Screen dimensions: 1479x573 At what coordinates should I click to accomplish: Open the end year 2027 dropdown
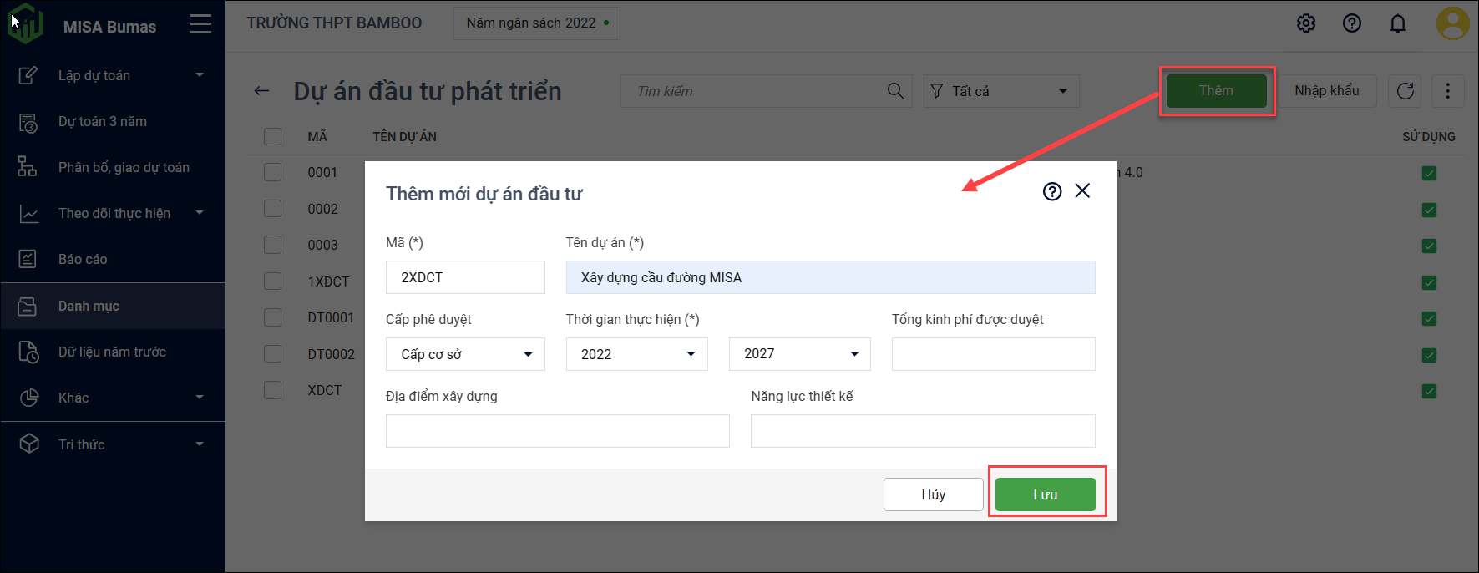[799, 354]
